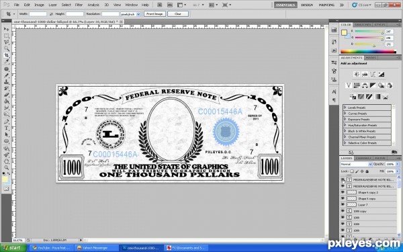Add a Brightness/Contrast adjustment
The image size is (403, 252).
pos(357,75)
